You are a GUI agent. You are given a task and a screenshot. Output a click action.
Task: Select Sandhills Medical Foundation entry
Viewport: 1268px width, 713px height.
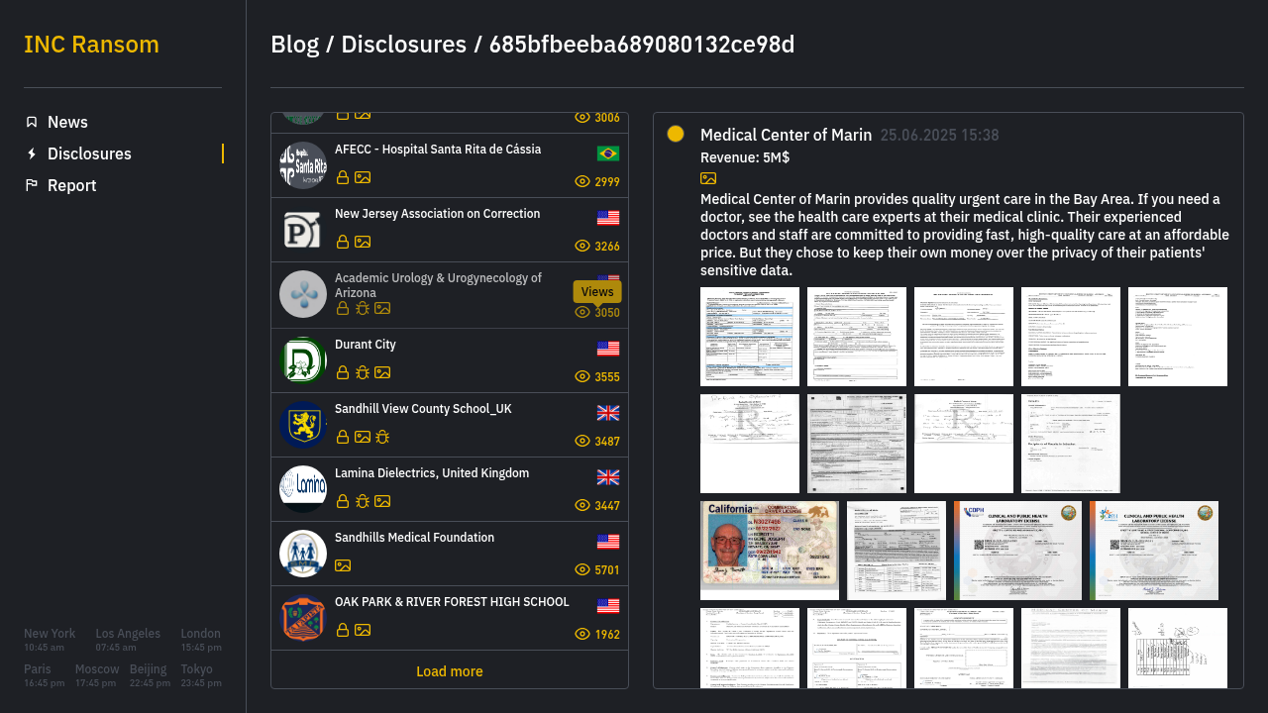450,554
